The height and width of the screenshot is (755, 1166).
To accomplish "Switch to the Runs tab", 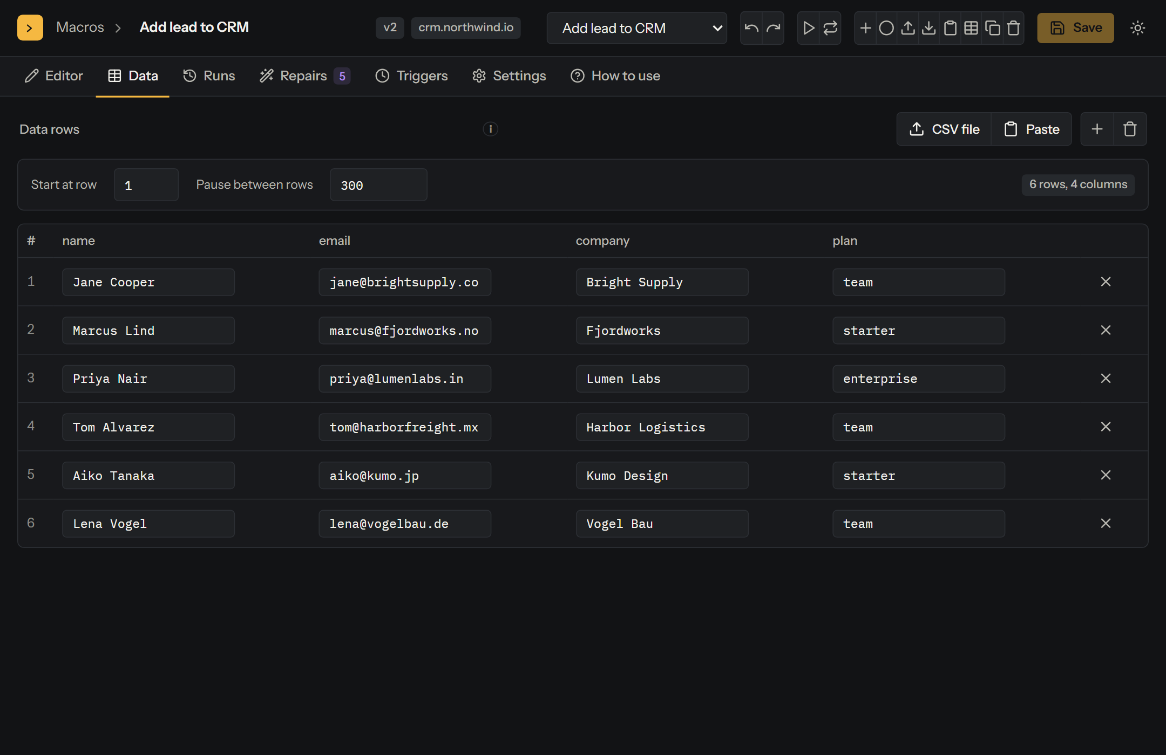I will [x=209, y=76].
